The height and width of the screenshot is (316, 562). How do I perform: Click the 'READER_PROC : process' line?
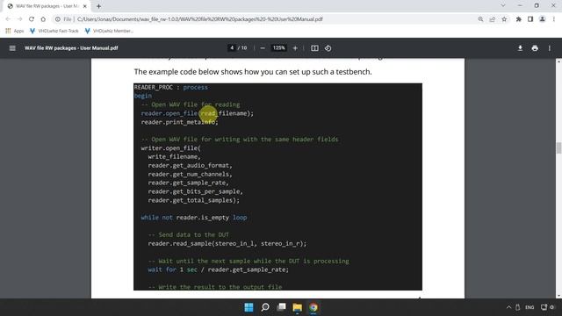pyautogui.click(x=171, y=87)
